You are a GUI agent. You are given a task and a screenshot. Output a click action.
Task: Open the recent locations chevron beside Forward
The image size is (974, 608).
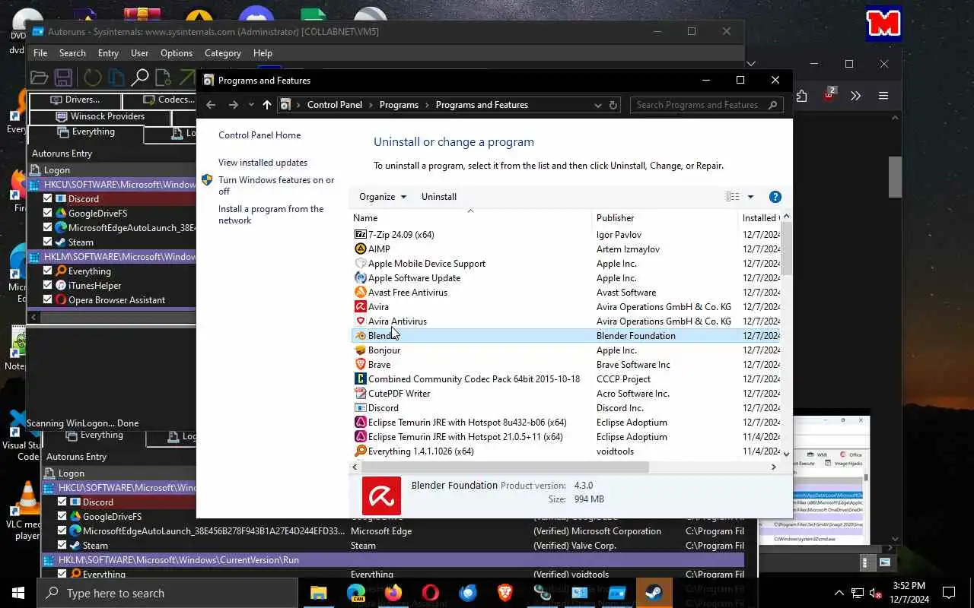pos(251,105)
